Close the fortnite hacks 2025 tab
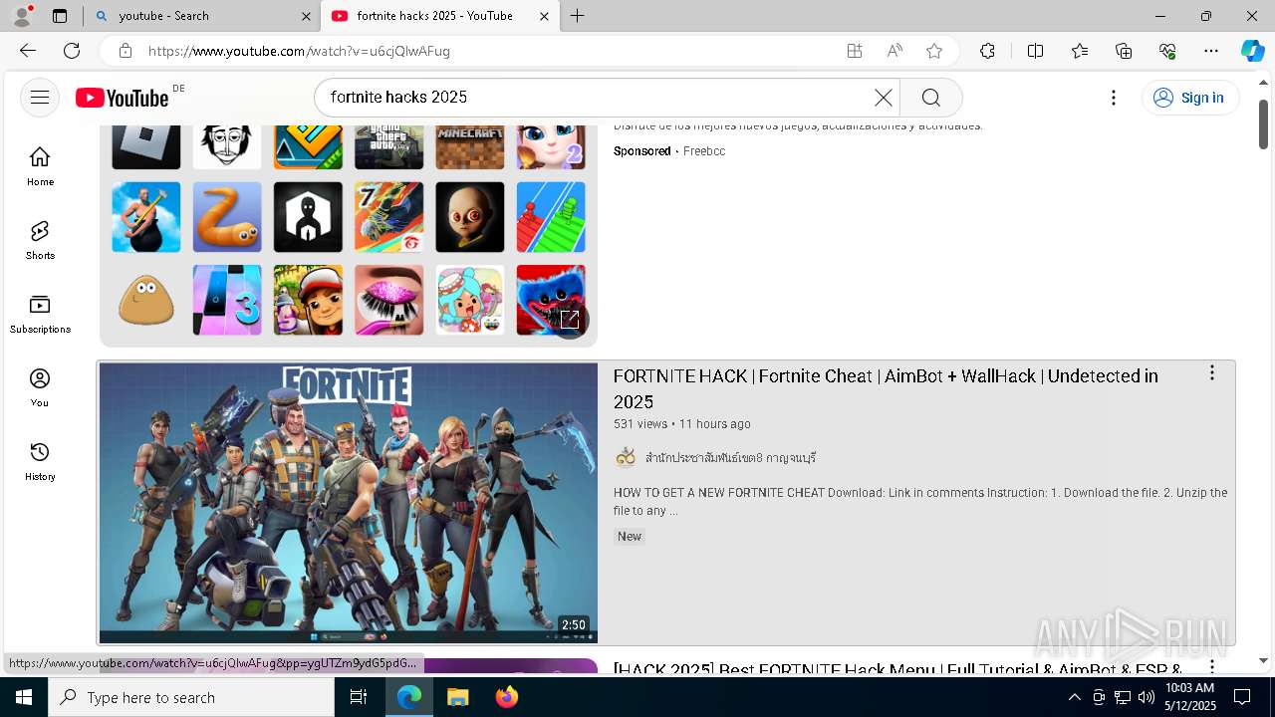Screen dimensions: 1275x717 [544, 16]
